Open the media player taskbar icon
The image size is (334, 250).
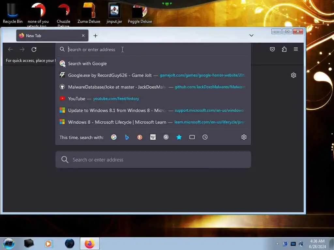(48, 243)
